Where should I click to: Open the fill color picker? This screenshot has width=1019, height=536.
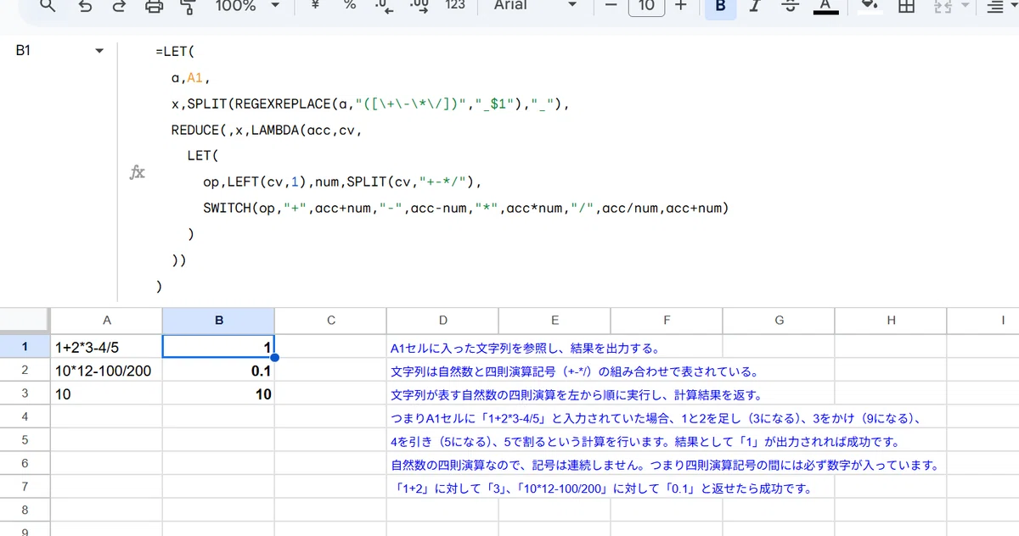(x=869, y=6)
